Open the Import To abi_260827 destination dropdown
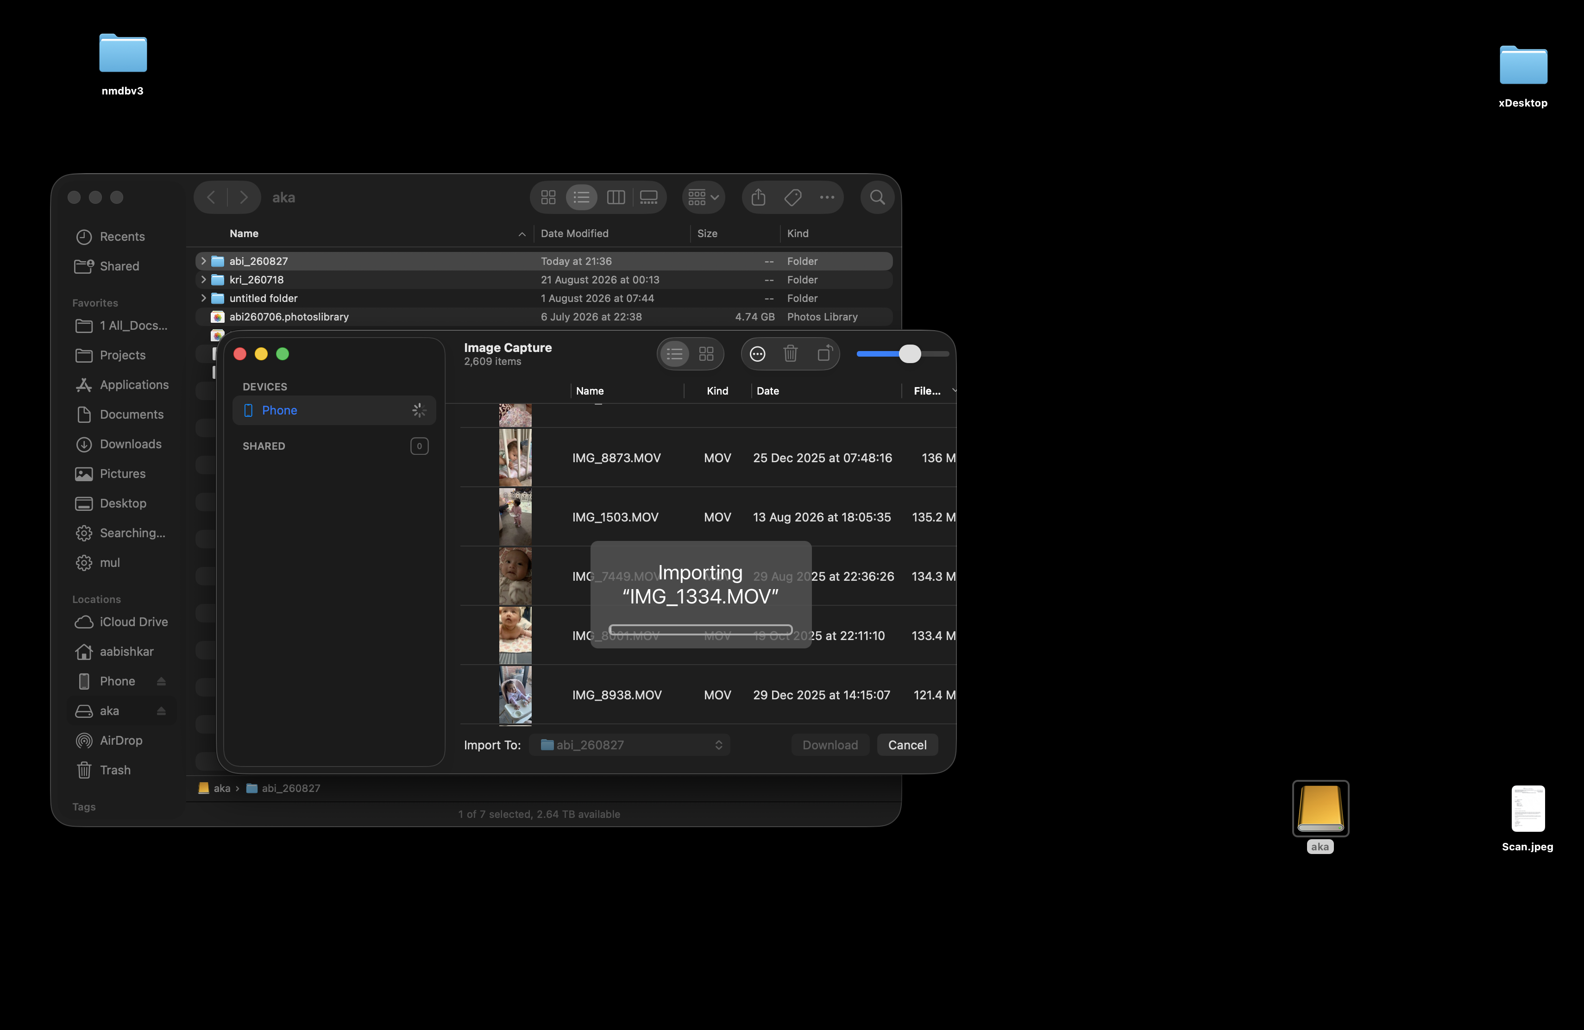The width and height of the screenshot is (1584, 1030). (x=629, y=745)
